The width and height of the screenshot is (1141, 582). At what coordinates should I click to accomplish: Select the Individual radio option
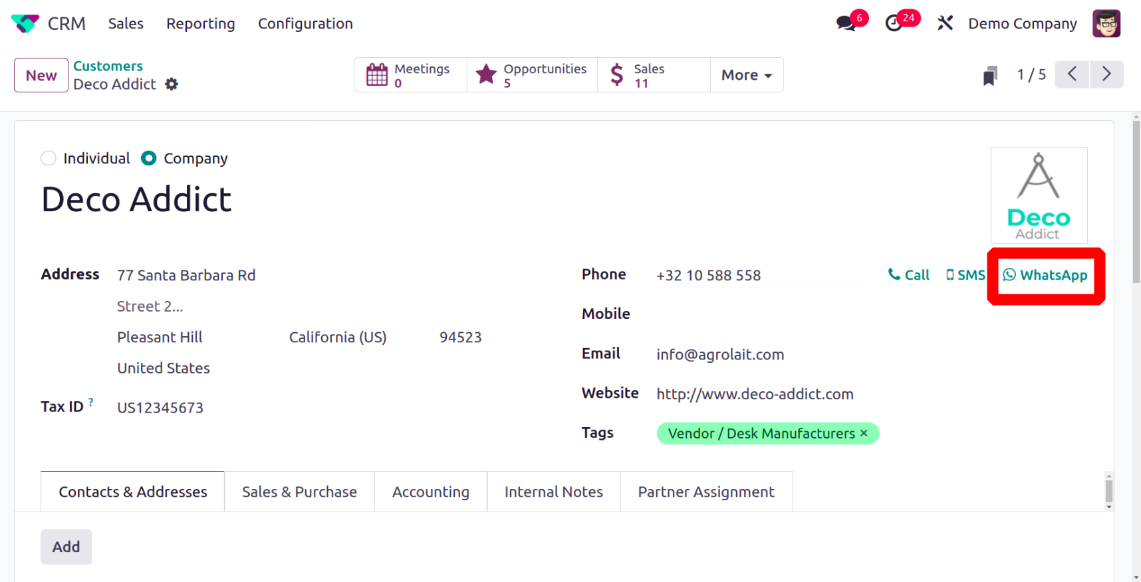(49, 158)
